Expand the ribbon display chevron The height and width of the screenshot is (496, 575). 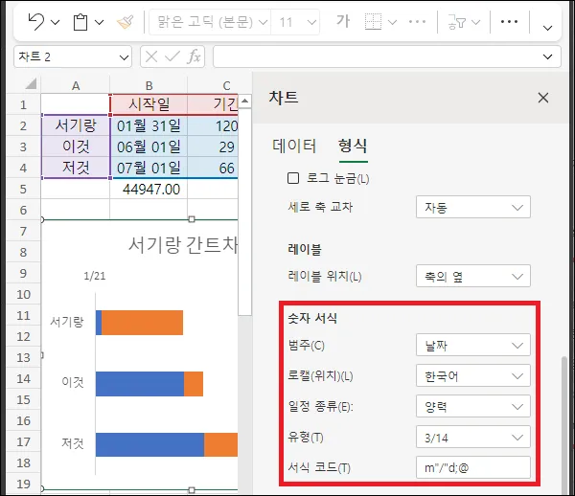pos(547,28)
